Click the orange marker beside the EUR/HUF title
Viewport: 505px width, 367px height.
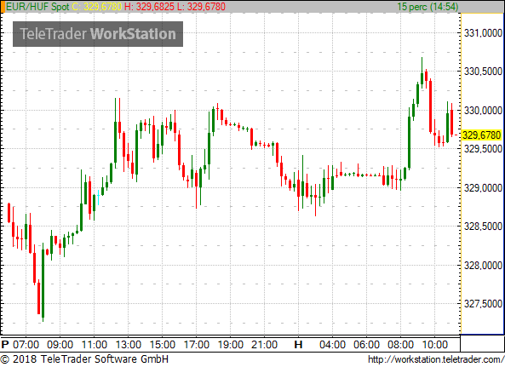(x=3, y=7)
